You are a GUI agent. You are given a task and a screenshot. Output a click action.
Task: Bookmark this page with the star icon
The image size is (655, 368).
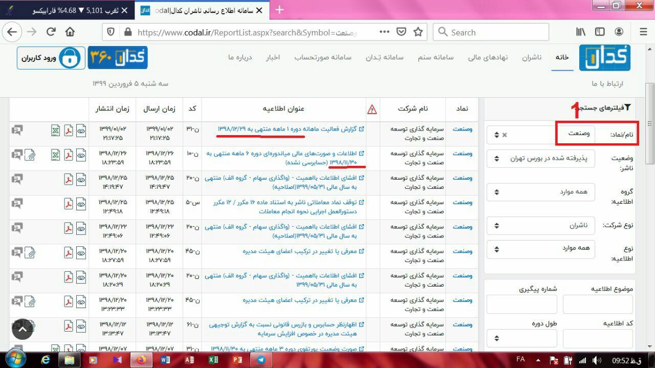coord(418,32)
